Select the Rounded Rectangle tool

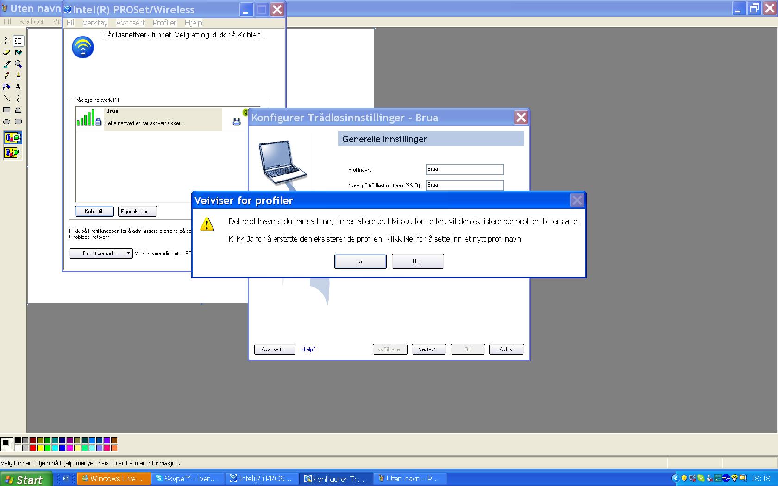click(x=19, y=122)
